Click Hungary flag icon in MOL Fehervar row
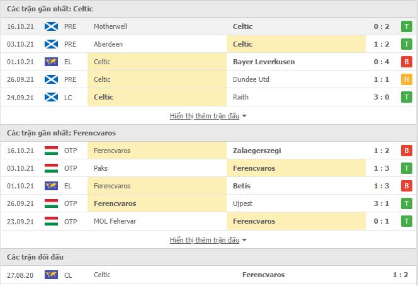 pos(51,221)
